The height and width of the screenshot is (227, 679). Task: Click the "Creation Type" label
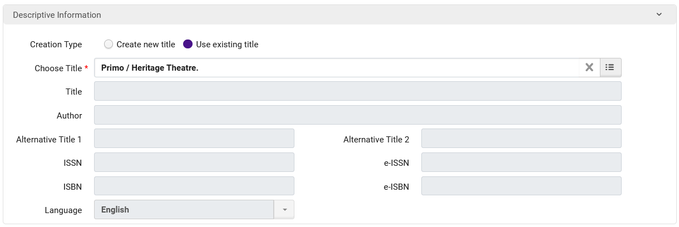pos(56,45)
